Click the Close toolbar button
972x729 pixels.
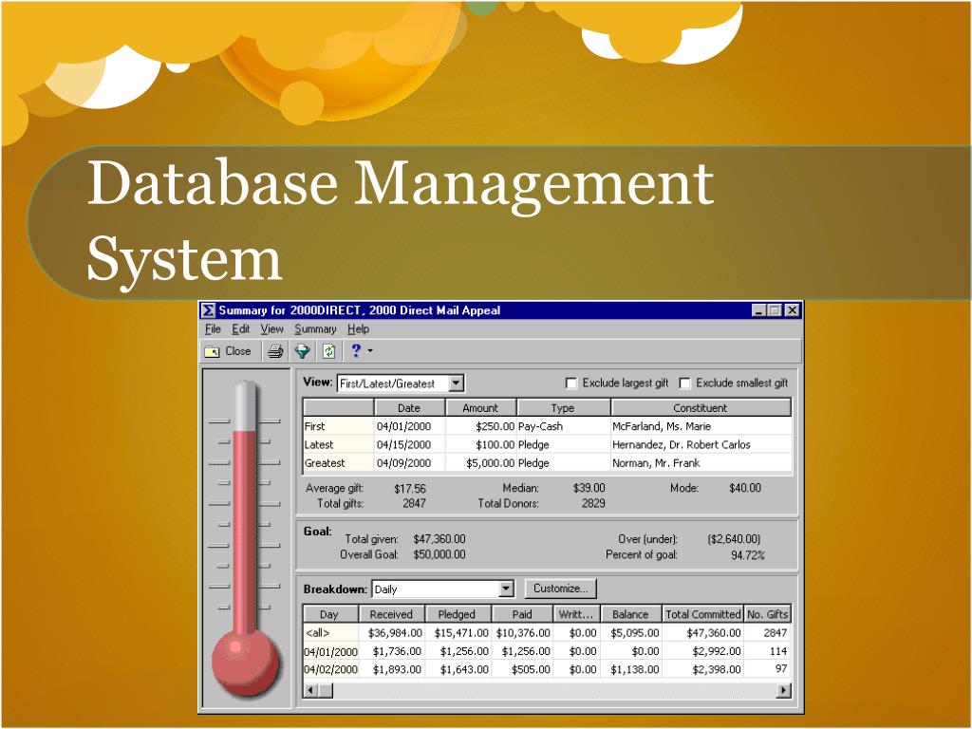tap(228, 351)
